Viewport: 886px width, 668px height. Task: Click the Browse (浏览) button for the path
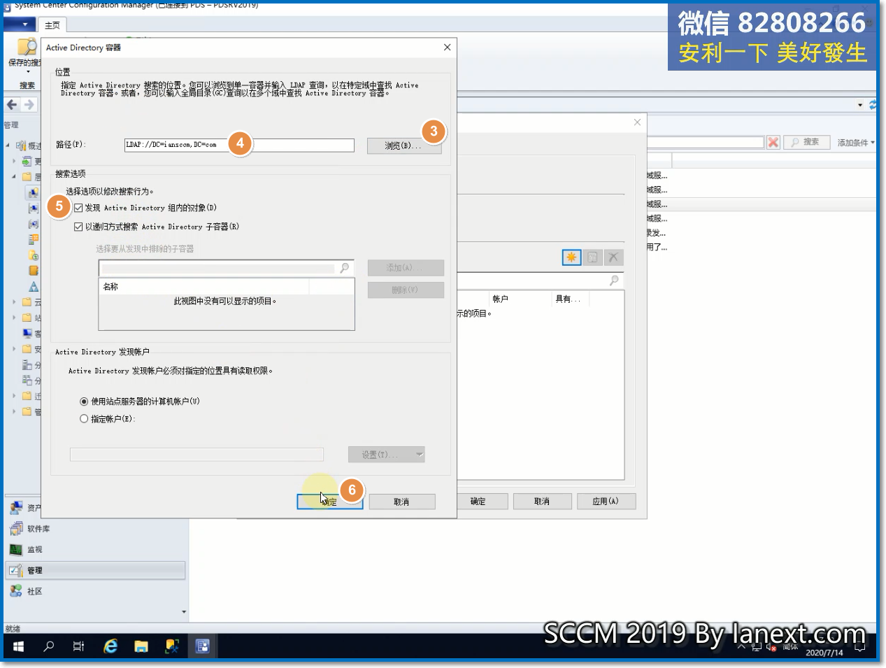click(x=403, y=145)
